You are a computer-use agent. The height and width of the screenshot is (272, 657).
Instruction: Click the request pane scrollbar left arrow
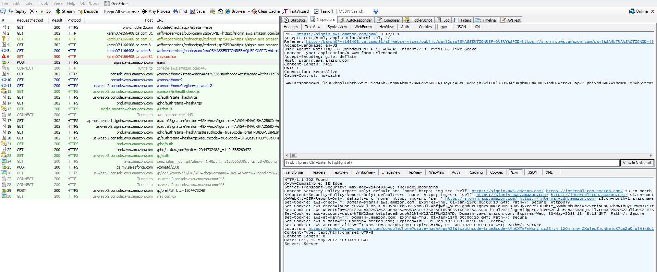(x=287, y=156)
